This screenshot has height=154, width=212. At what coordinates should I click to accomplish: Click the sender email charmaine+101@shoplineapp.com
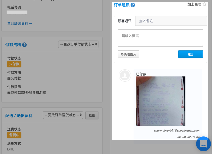pyautogui.click(x=177, y=130)
